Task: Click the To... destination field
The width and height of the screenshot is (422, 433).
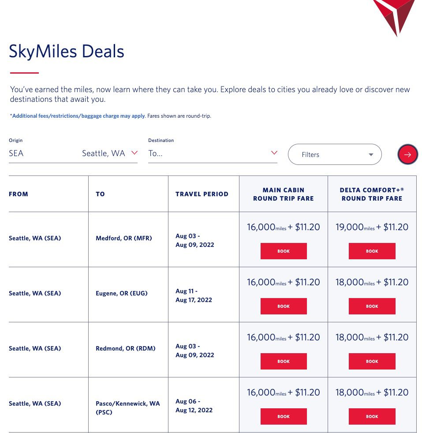Action: click(185, 153)
